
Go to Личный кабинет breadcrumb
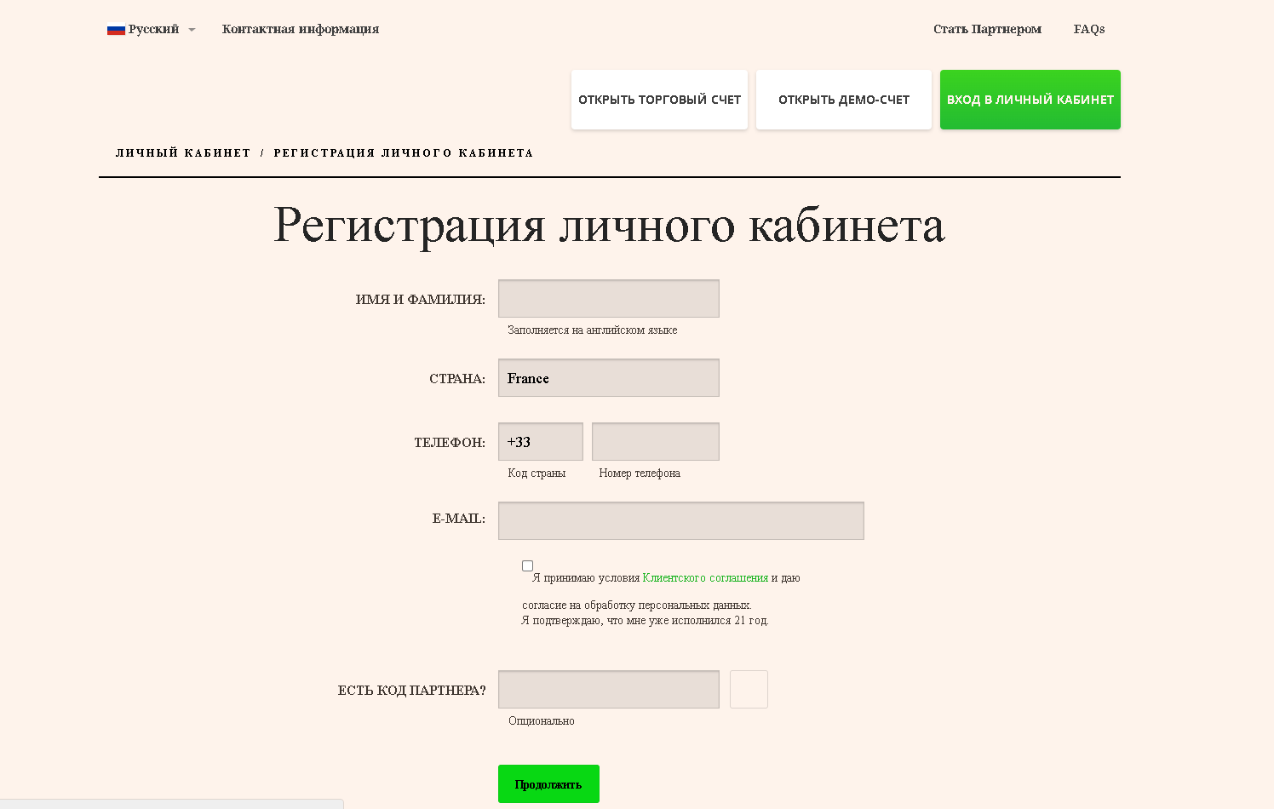pyautogui.click(x=183, y=153)
